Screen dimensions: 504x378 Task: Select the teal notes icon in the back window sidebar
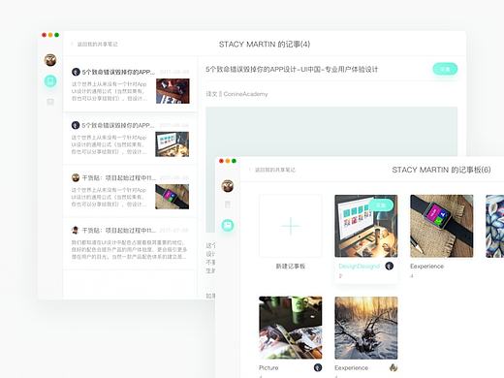50,80
